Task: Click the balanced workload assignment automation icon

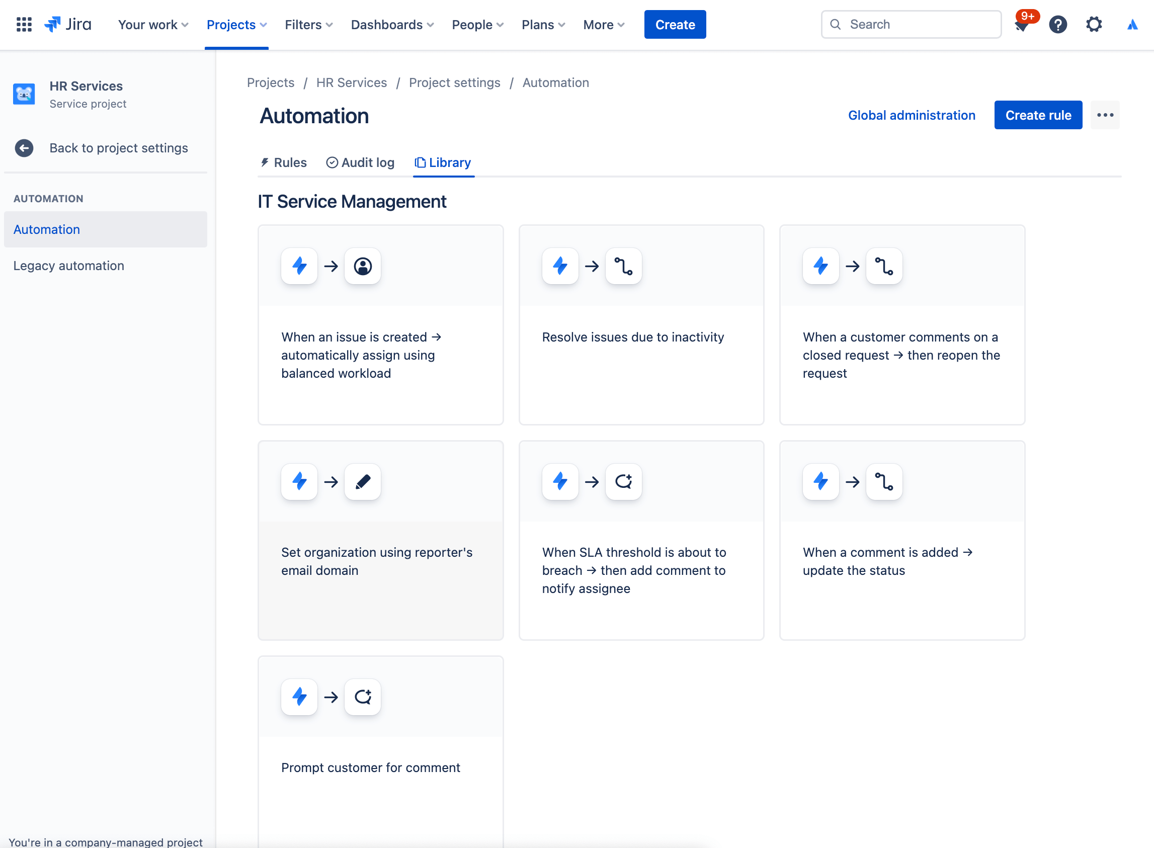Action: [x=362, y=266]
